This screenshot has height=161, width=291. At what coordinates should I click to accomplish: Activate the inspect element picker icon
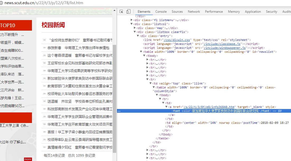point(121,12)
